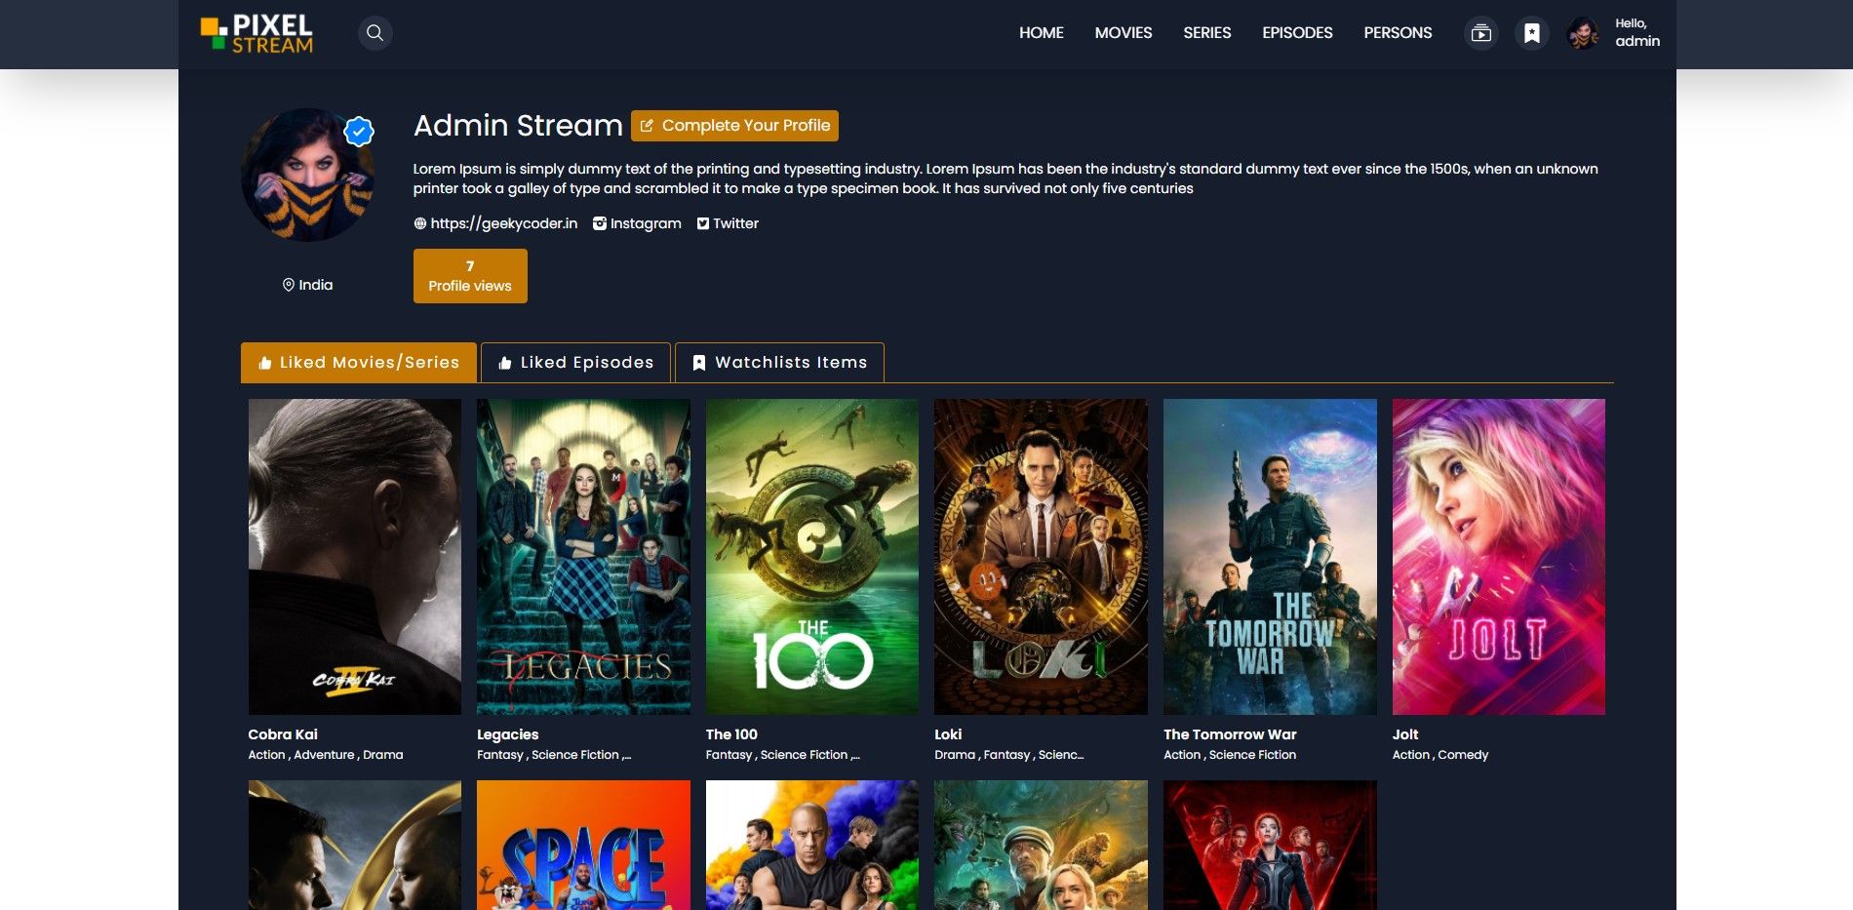Click the edit icon in Complete Your Profile
This screenshot has height=910, width=1853.
click(x=647, y=126)
